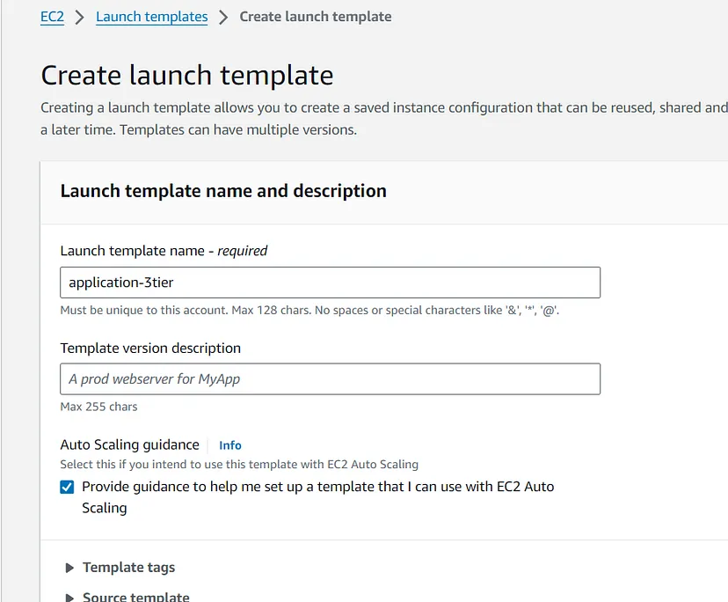Click the "Launch template name - required" label
The width and height of the screenshot is (728, 602).
point(164,251)
